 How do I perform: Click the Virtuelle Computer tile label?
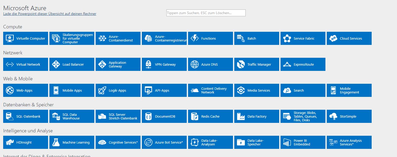click(31, 38)
